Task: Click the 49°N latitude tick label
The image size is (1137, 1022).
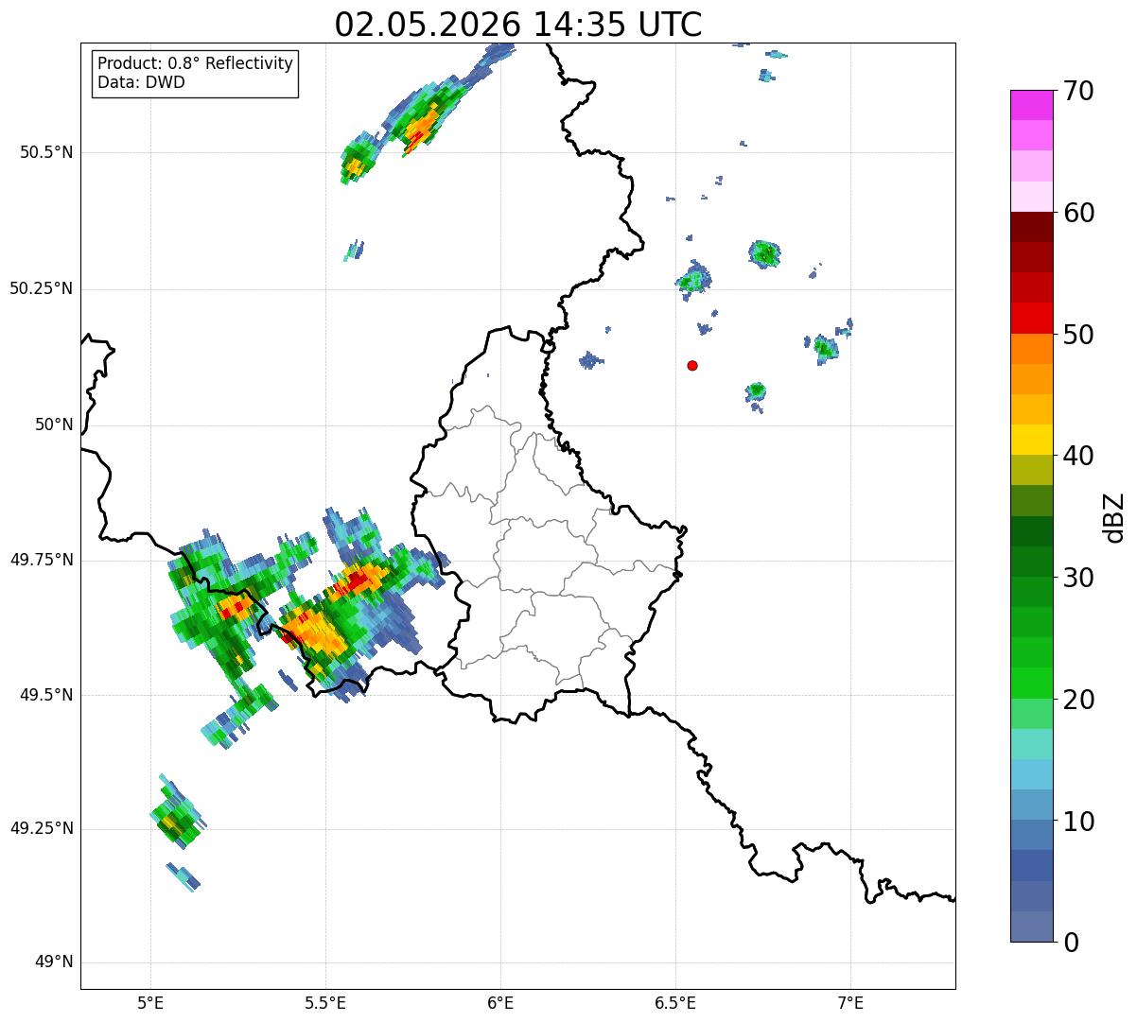Action: (x=54, y=962)
